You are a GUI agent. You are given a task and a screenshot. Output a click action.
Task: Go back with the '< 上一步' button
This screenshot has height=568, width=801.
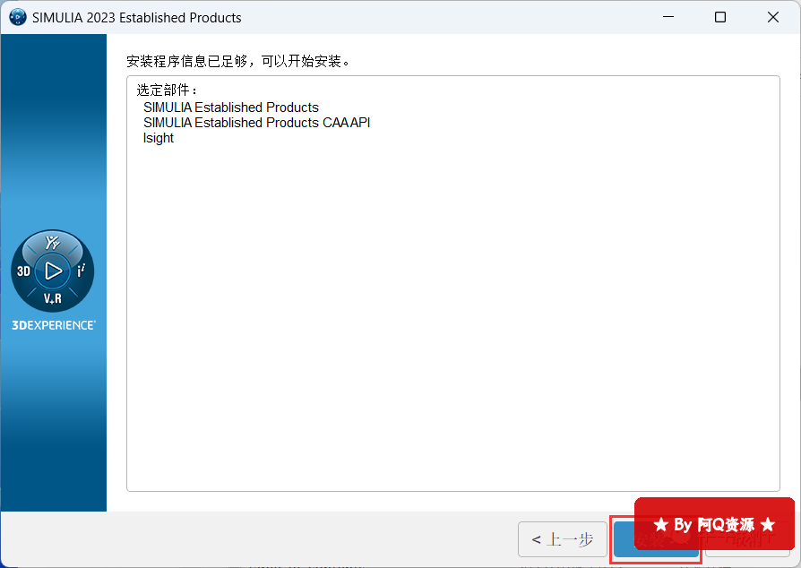pos(563,539)
